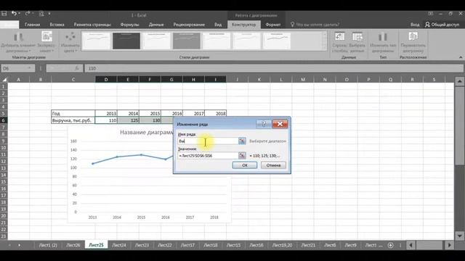Click the cell with value 125
Screen dimensions: 465x261
point(128,120)
